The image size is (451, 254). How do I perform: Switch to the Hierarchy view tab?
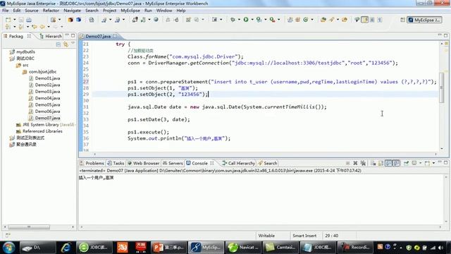point(51,36)
